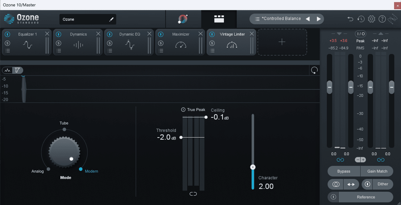Reset the gain reduction trace
The width and height of the screenshot is (401, 205).
[314, 70]
